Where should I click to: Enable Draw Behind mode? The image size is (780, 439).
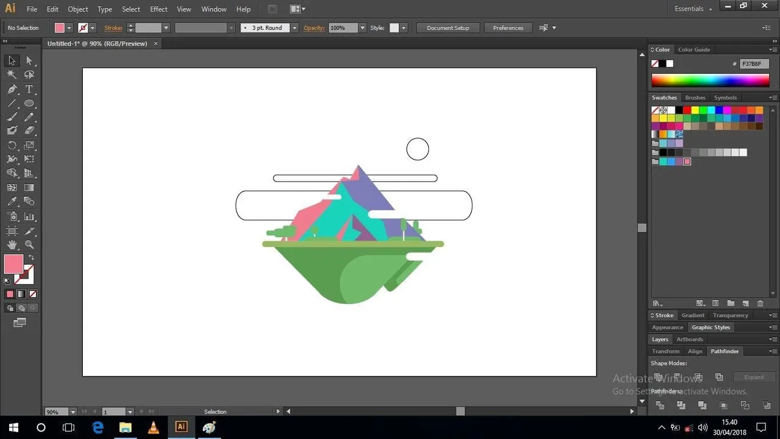tap(21, 308)
